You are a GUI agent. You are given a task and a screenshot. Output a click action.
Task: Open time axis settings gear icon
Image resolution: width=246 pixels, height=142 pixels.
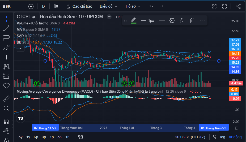tap(237, 128)
